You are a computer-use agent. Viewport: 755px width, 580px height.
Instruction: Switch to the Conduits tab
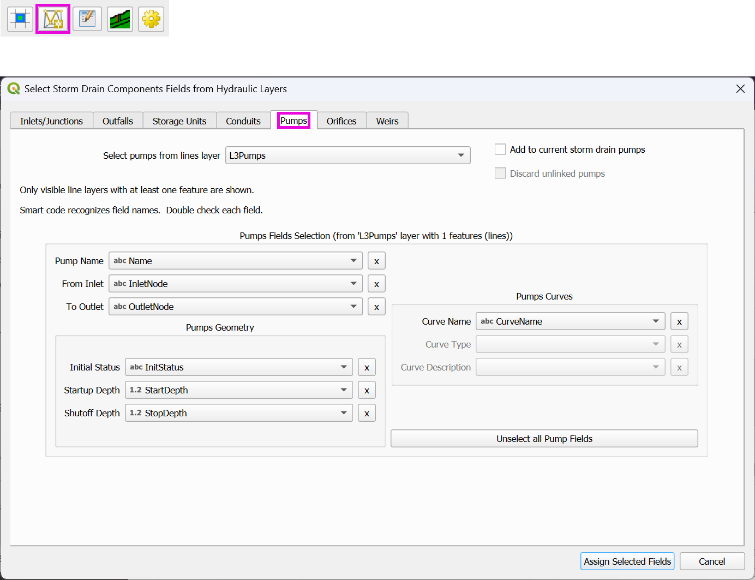coord(243,121)
